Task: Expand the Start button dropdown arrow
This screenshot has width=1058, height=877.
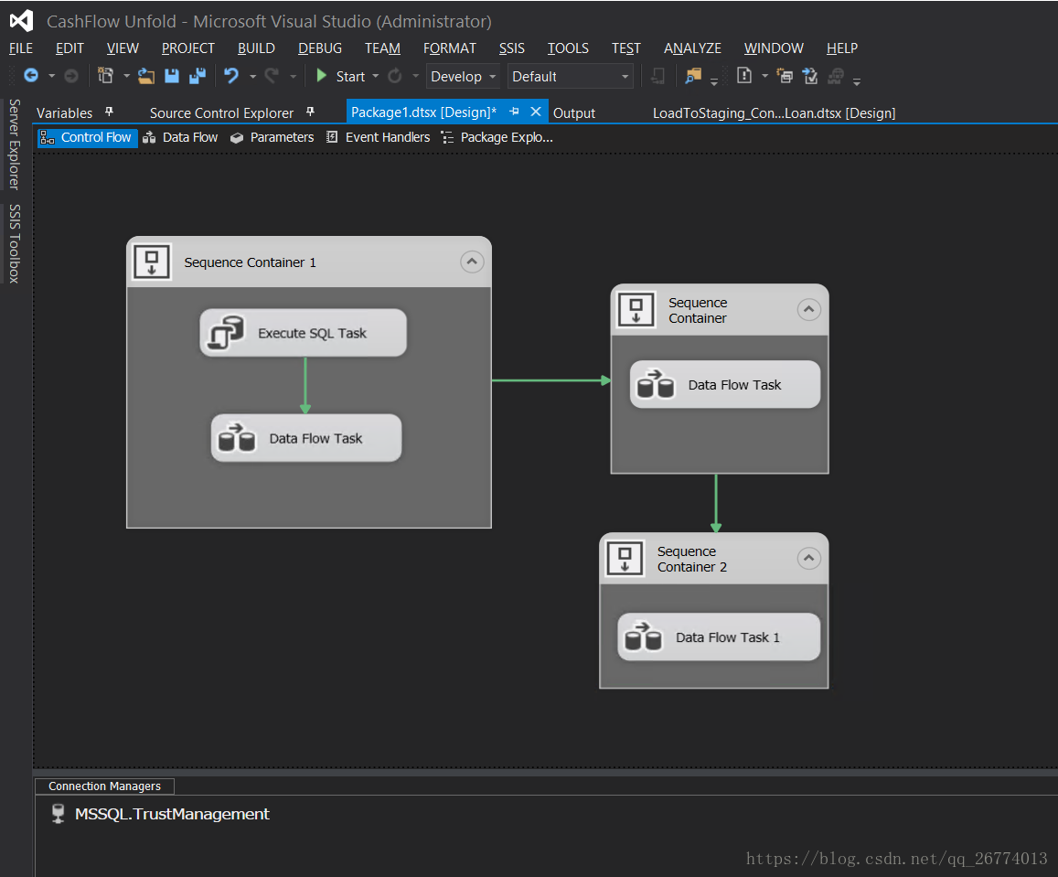Action: pyautogui.click(x=376, y=76)
